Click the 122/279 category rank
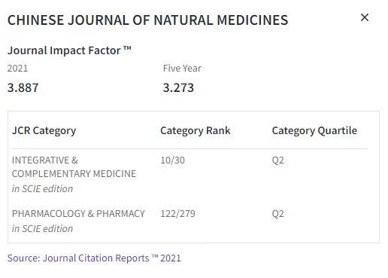388x278 pixels. click(x=177, y=214)
